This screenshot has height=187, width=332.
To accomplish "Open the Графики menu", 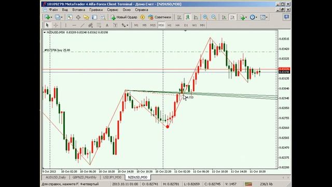I will 96,10.
